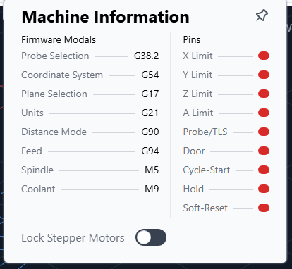292x269 pixels.
Task: Click the Lock Stepper Motors label
Action: [73, 238]
